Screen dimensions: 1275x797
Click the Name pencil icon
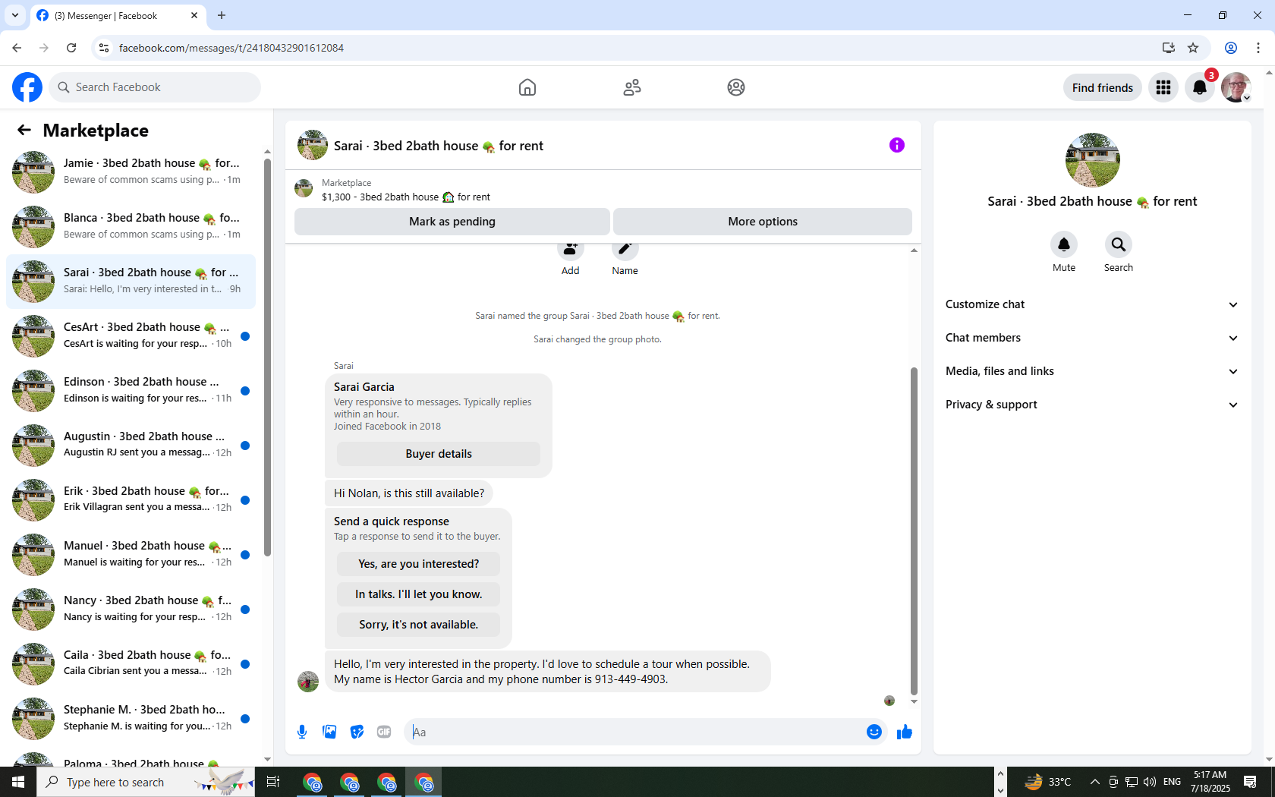pos(625,250)
